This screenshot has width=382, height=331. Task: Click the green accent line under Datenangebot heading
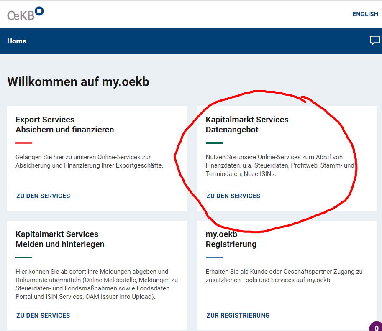[214, 143]
